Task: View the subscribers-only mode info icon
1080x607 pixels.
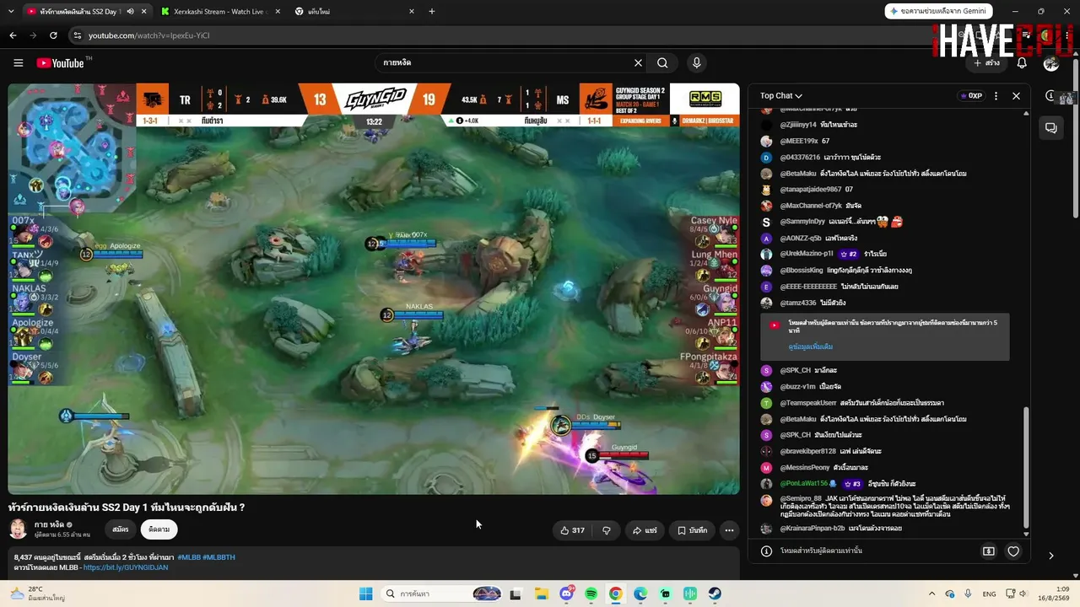Action: point(766,551)
